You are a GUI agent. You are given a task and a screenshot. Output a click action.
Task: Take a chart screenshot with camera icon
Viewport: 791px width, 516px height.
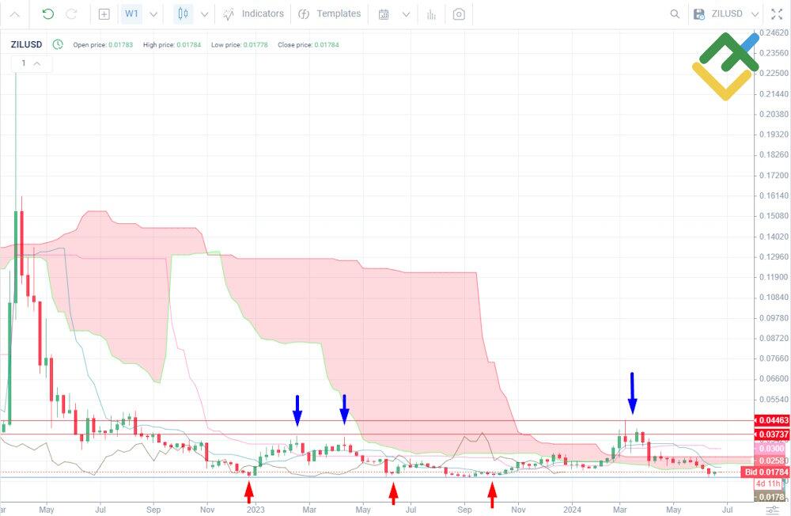[459, 14]
